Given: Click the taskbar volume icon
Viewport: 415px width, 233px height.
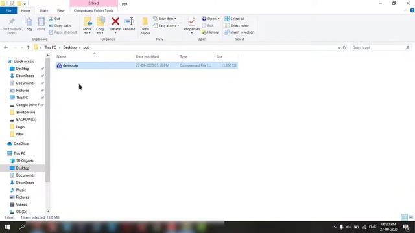Looking at the screenshot, I should click(x=349, y=227).
